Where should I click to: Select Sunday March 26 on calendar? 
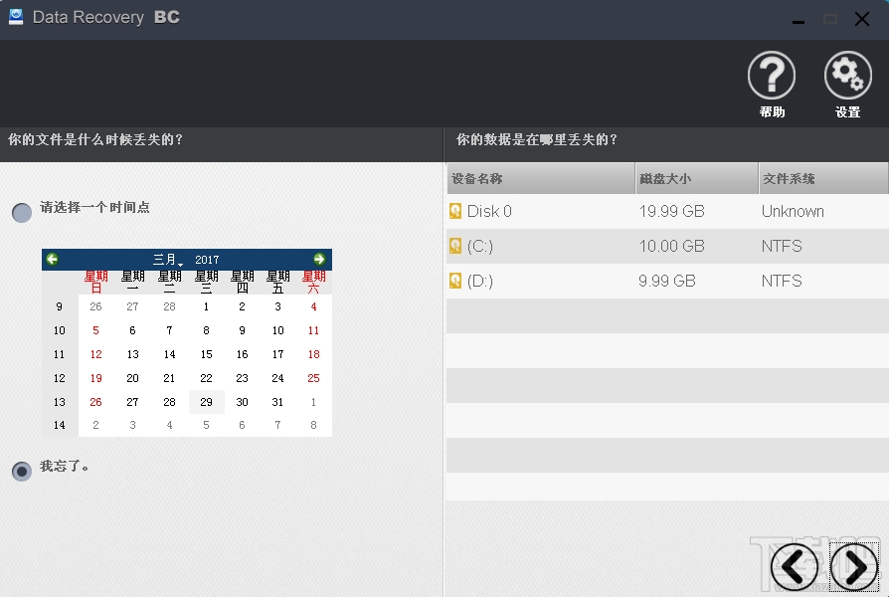[95, 402]
